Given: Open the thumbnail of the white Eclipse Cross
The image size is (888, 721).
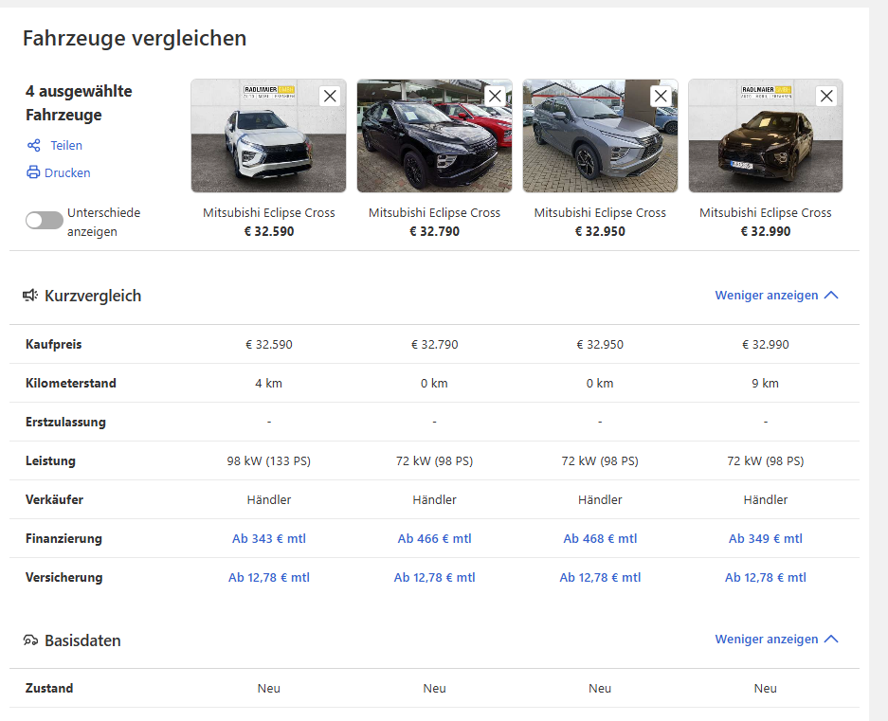Looking at the screenshot, I should pos(269,135).
